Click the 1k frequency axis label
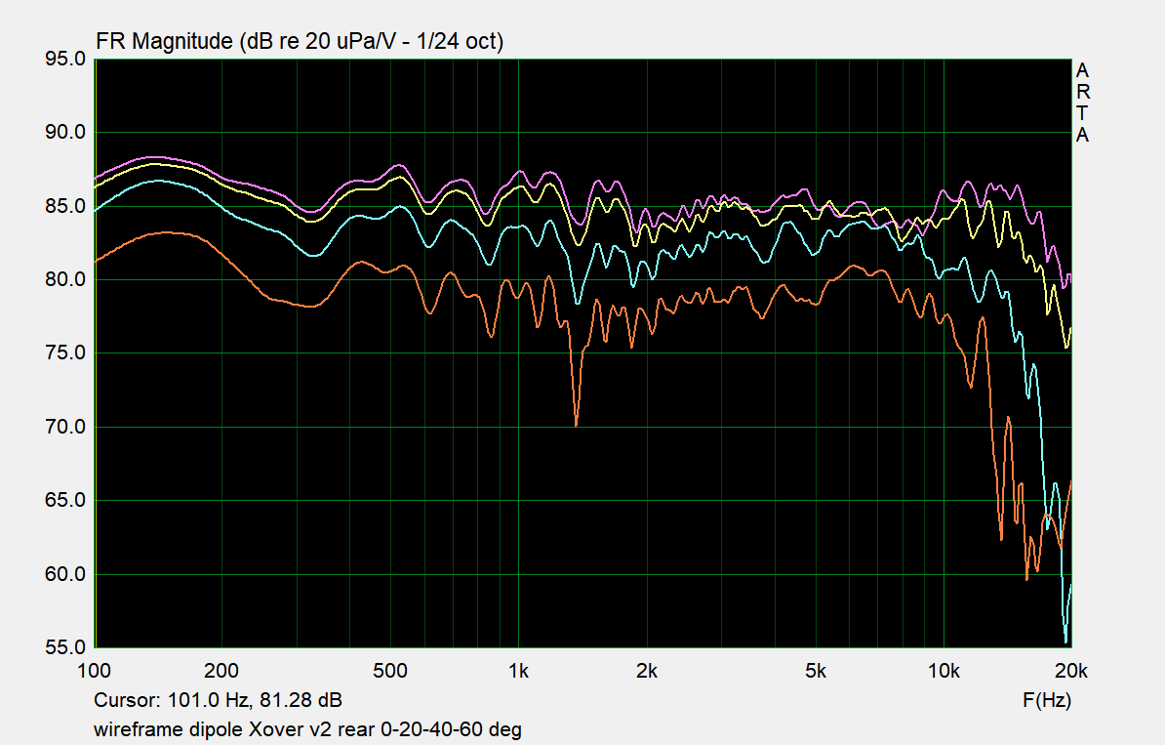 [x=519, y=671]
